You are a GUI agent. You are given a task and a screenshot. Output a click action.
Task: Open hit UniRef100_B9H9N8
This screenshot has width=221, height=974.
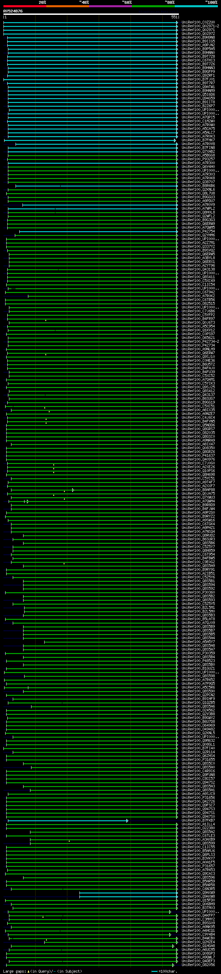[198, 37]
